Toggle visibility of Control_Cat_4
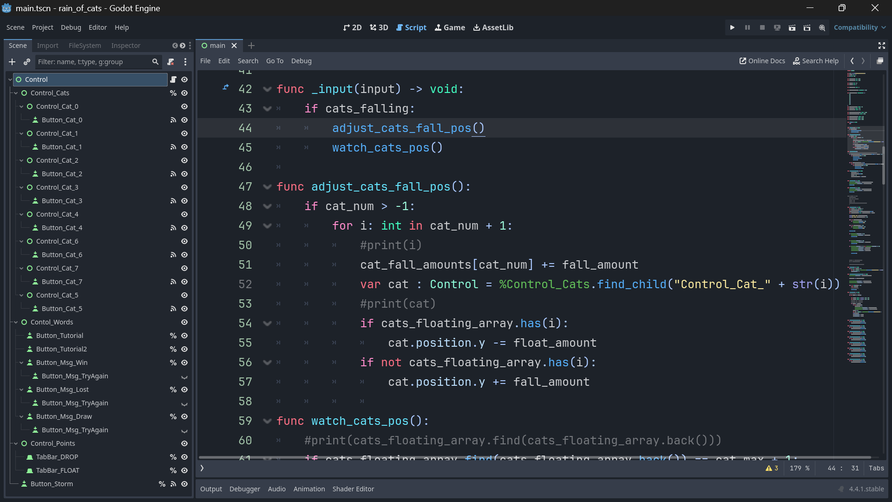 pos(184,214)
